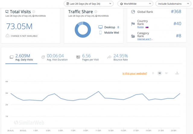193x134 pixels.
Task: Click the #40 Country Rank value
Action: (177, 23)
